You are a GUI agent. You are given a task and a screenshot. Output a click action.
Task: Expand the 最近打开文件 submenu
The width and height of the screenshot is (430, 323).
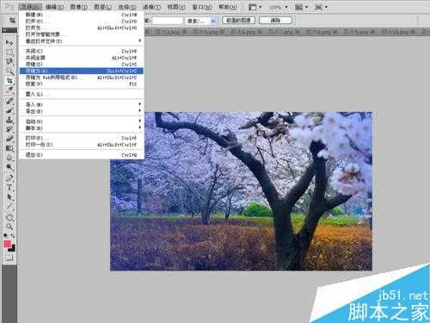(x=81, y=41)
